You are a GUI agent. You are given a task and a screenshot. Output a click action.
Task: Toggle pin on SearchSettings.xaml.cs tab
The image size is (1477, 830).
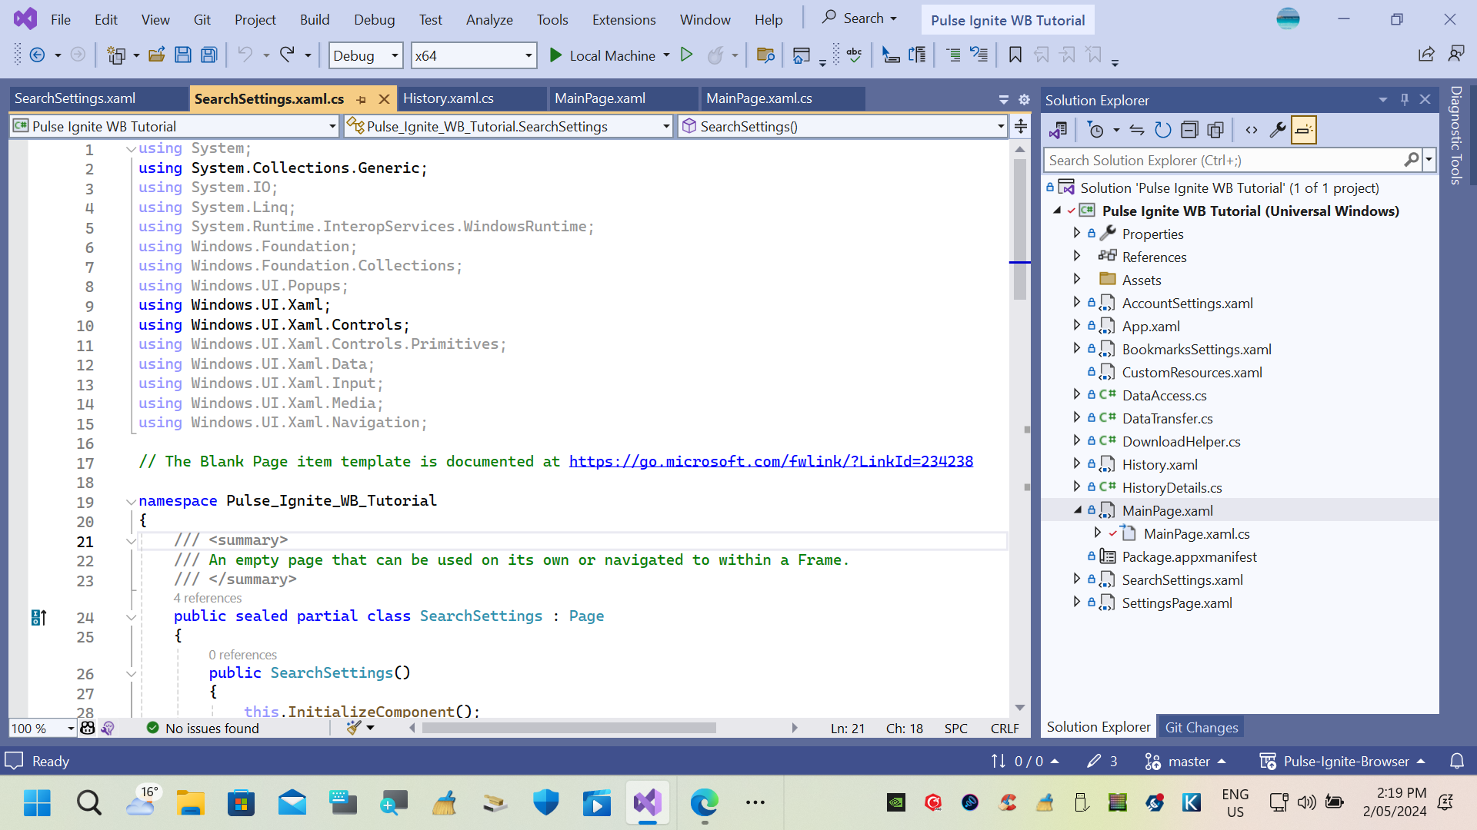(x=362, y=100)
